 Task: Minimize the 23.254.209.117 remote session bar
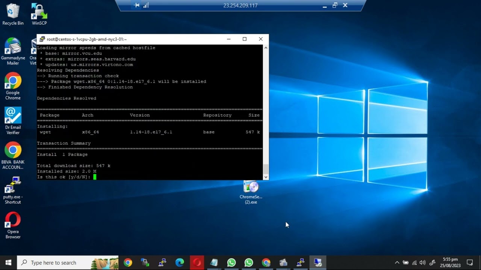pyautogui.click(x=325, y=6)
